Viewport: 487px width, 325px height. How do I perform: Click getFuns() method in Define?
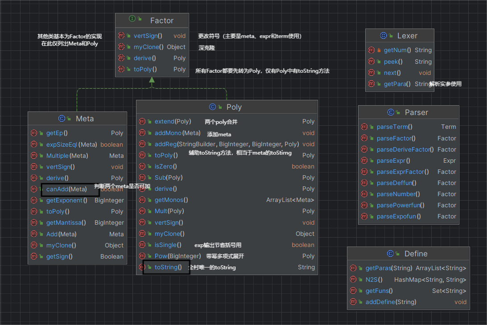379,291
